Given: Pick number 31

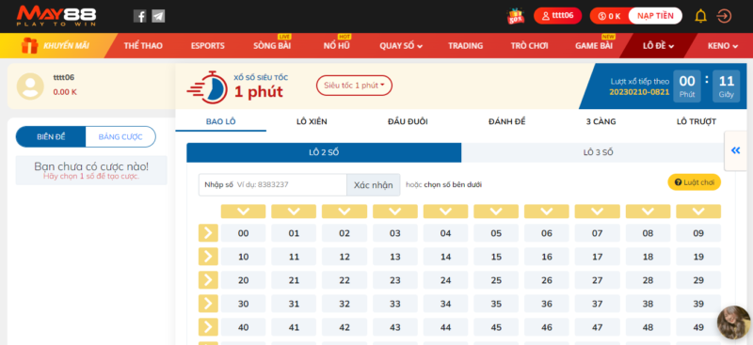Looking at the screenshot, I should pos(294,304).
